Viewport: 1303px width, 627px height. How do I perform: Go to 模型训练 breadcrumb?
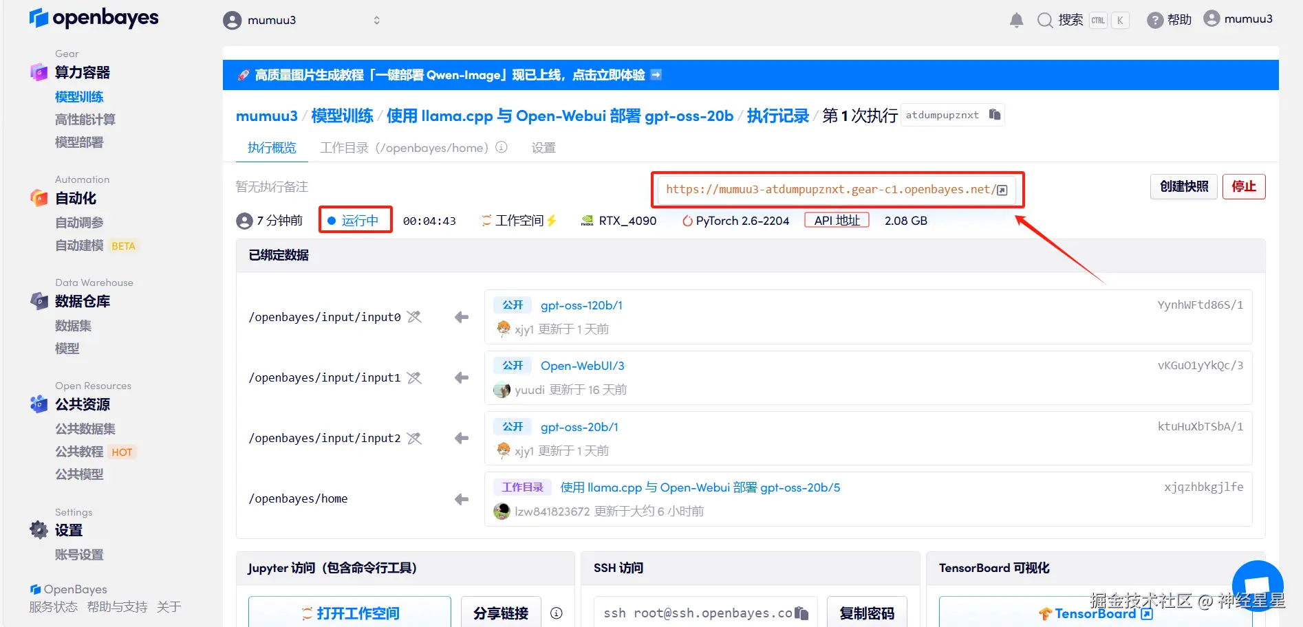click(x=342, y=115)
